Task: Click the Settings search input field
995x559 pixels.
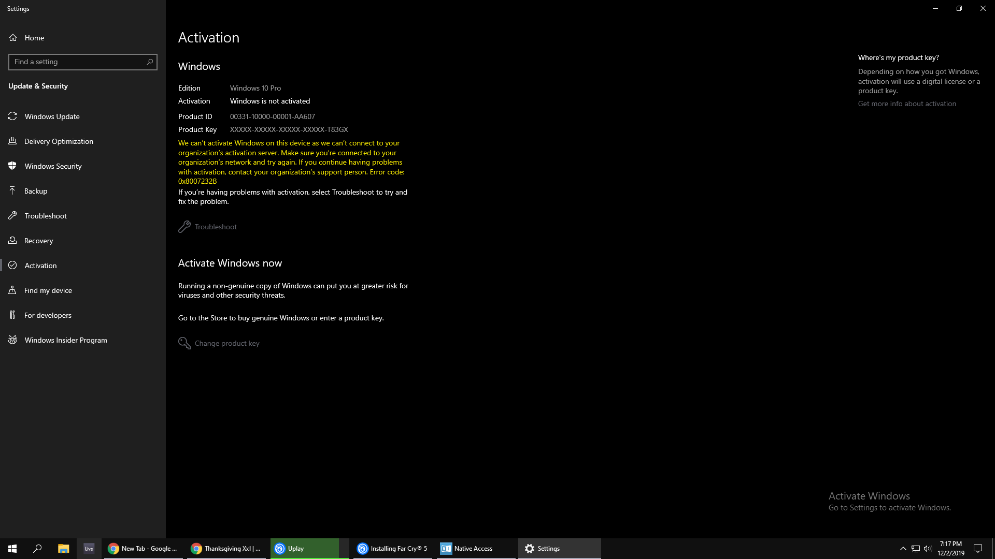Action: click(82, 62)
